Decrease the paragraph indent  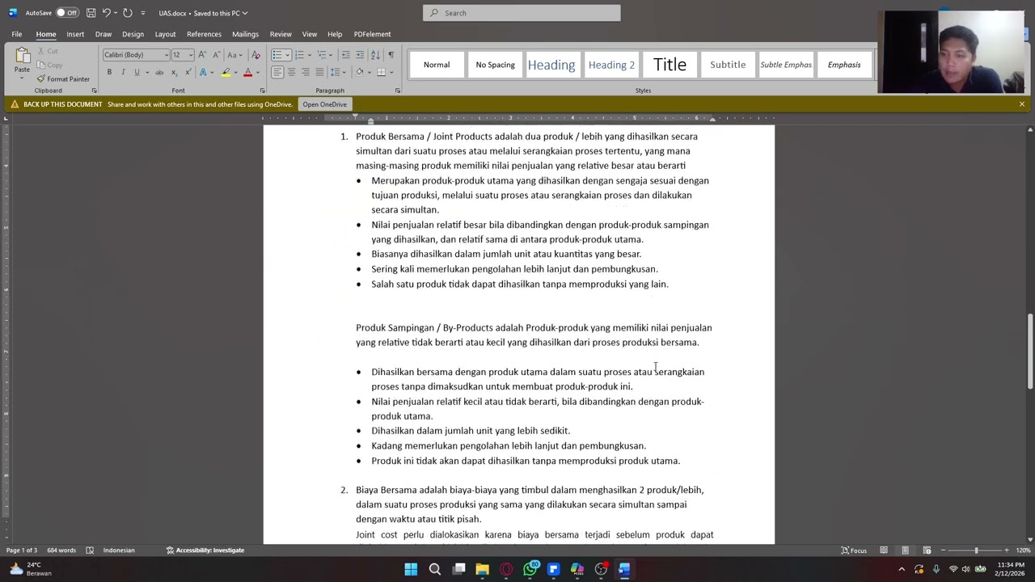[346, 55]
